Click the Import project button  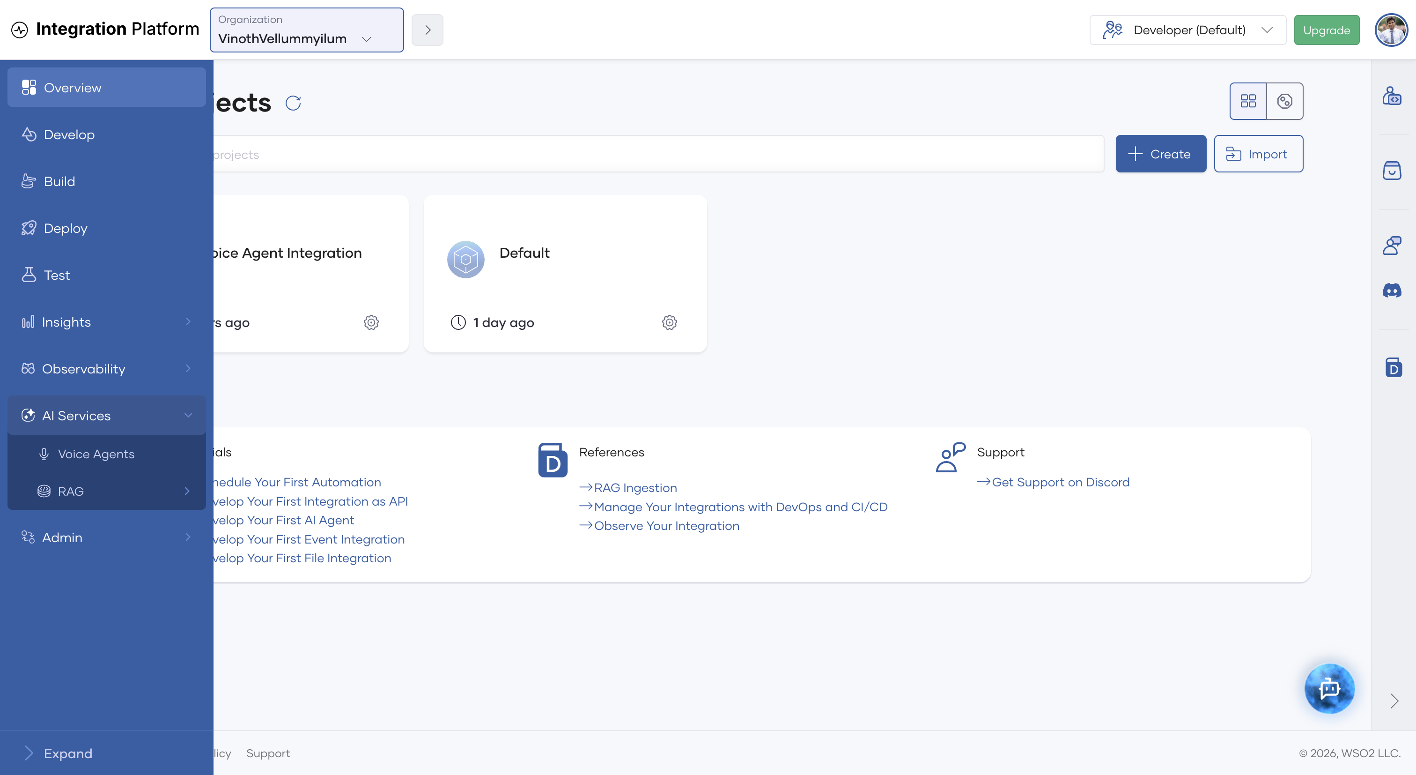click(1258, 154)
